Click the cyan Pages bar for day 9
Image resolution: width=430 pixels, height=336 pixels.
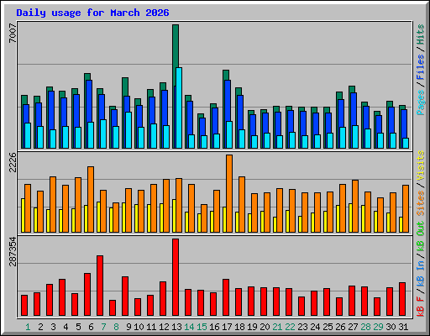pos(128,130)
